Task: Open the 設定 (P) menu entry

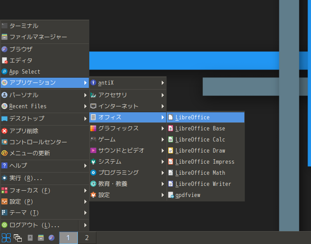Action: (44, 201)
